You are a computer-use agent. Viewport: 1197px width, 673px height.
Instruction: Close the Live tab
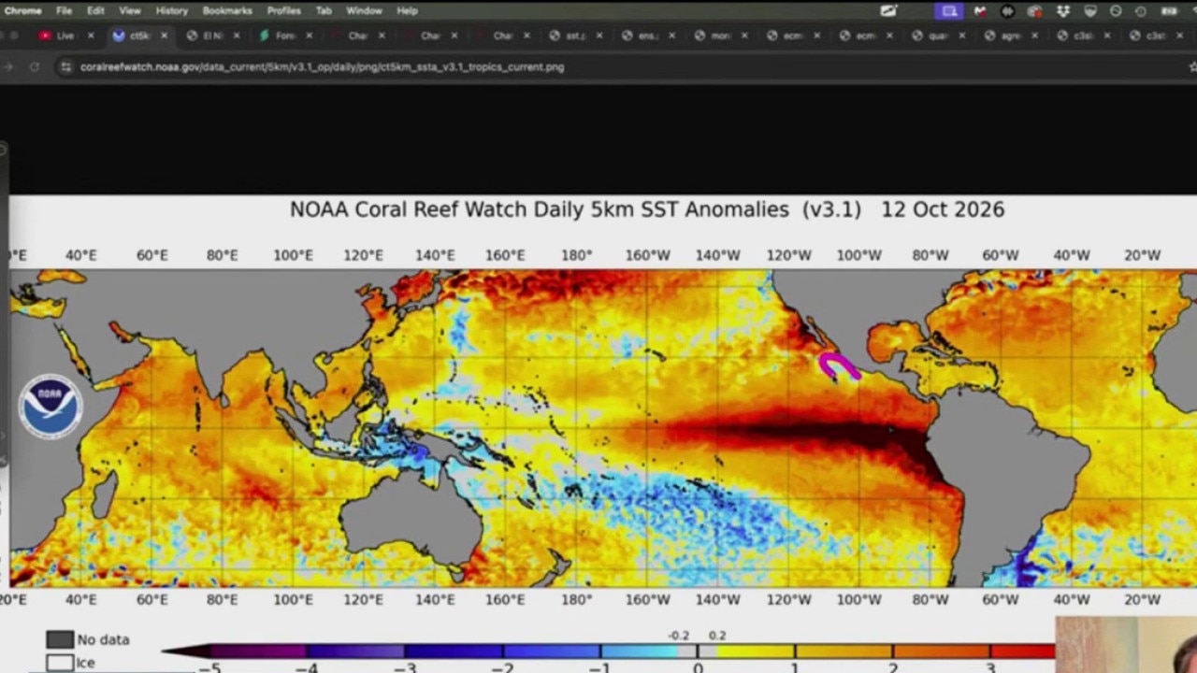pos(91,36)
